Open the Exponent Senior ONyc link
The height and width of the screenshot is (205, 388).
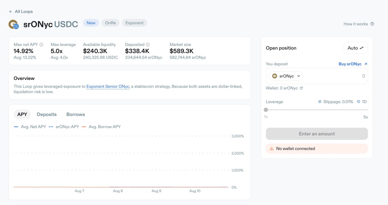tap(108, 86)
